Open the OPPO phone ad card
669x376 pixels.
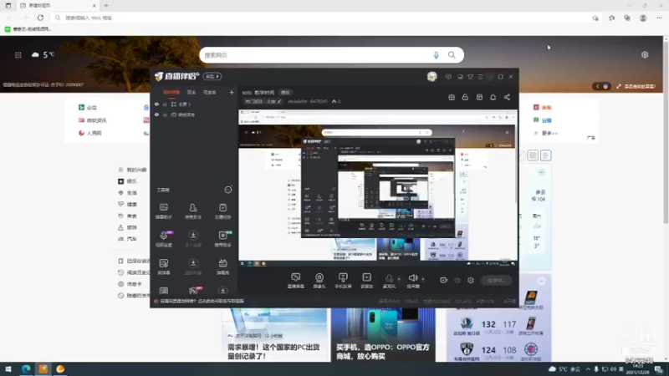383,335
